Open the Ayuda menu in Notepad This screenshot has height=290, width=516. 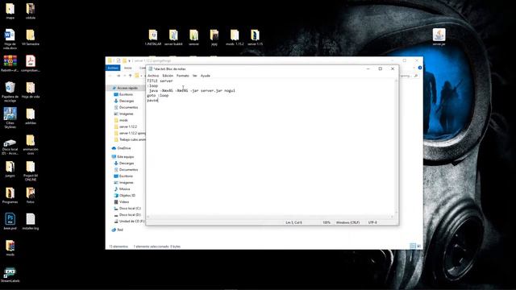[x=206, y=76]
